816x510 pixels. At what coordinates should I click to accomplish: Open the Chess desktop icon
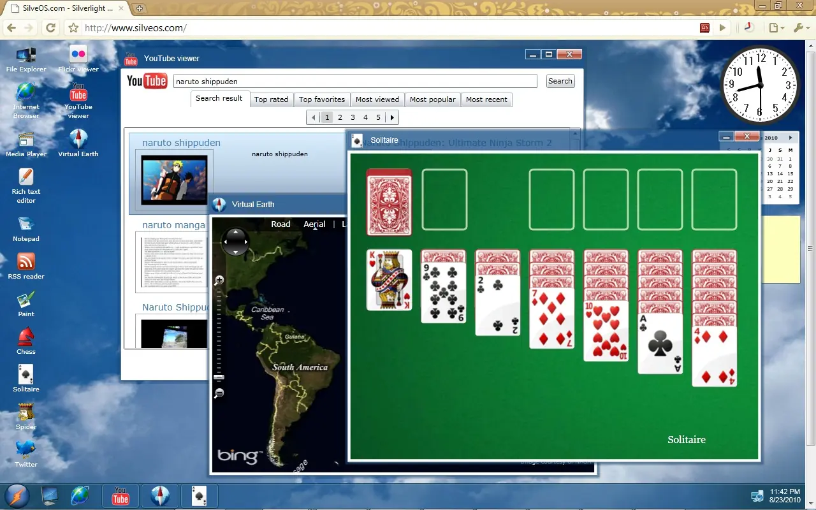(26, 342)
